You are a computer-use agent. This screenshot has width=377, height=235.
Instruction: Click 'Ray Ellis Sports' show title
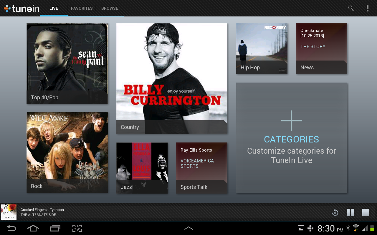(196, 150)
